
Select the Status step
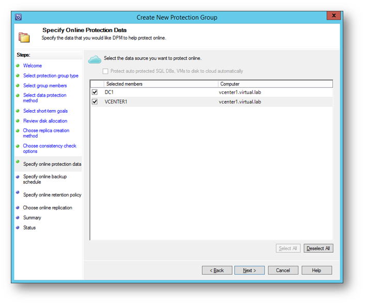[x=29, y=227]
